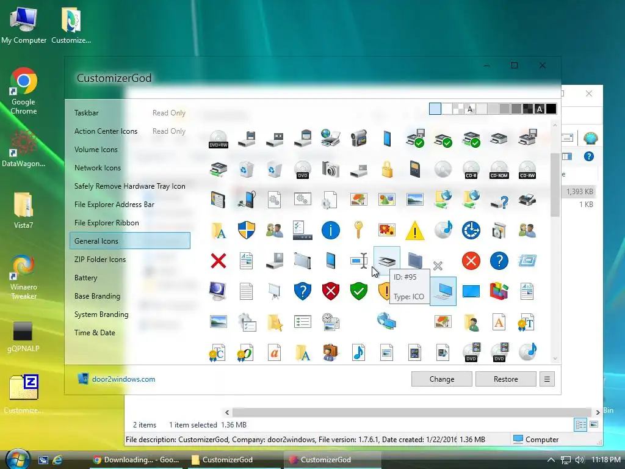Open the hamburger options menu button
Viewport: 625px width, 469px height.
pos(547,379)
